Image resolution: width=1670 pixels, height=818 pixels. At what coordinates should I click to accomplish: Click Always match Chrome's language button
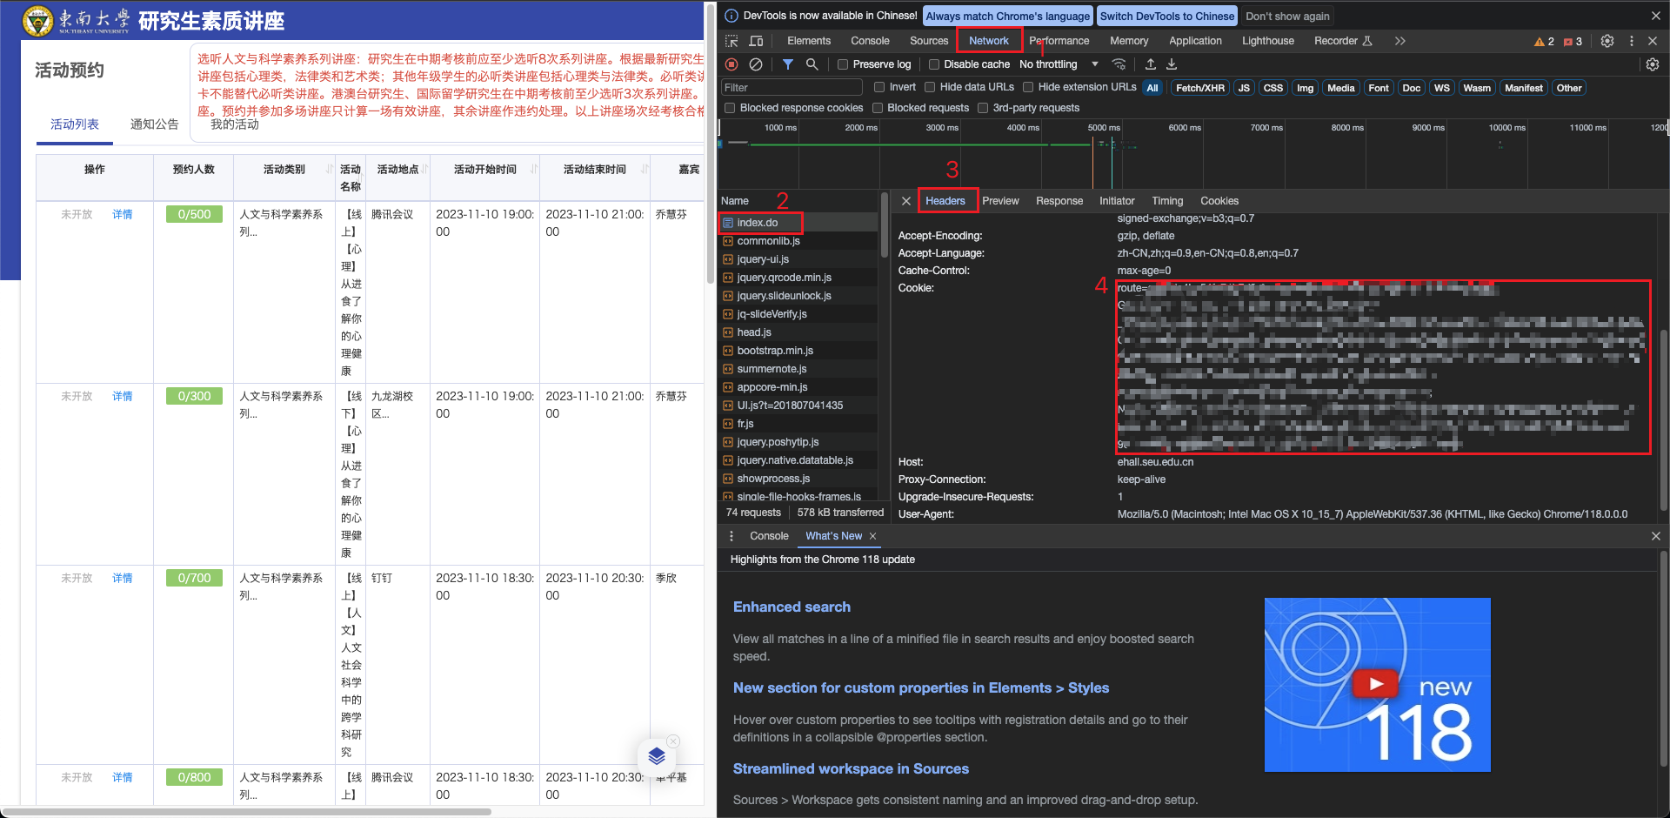1007,16
